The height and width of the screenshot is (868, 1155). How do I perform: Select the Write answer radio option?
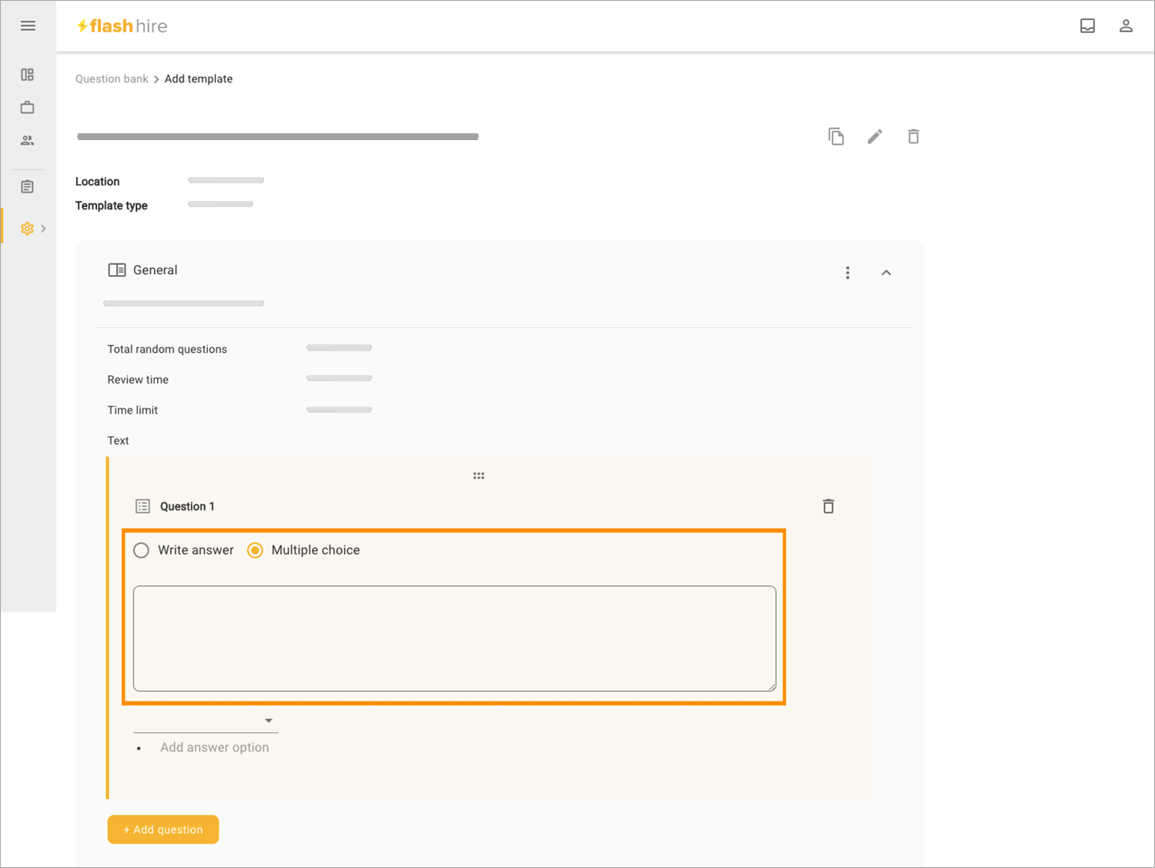point(141,550)
